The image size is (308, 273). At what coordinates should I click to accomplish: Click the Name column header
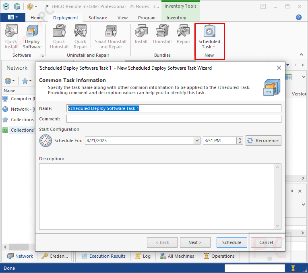click(x=19, y=91)
